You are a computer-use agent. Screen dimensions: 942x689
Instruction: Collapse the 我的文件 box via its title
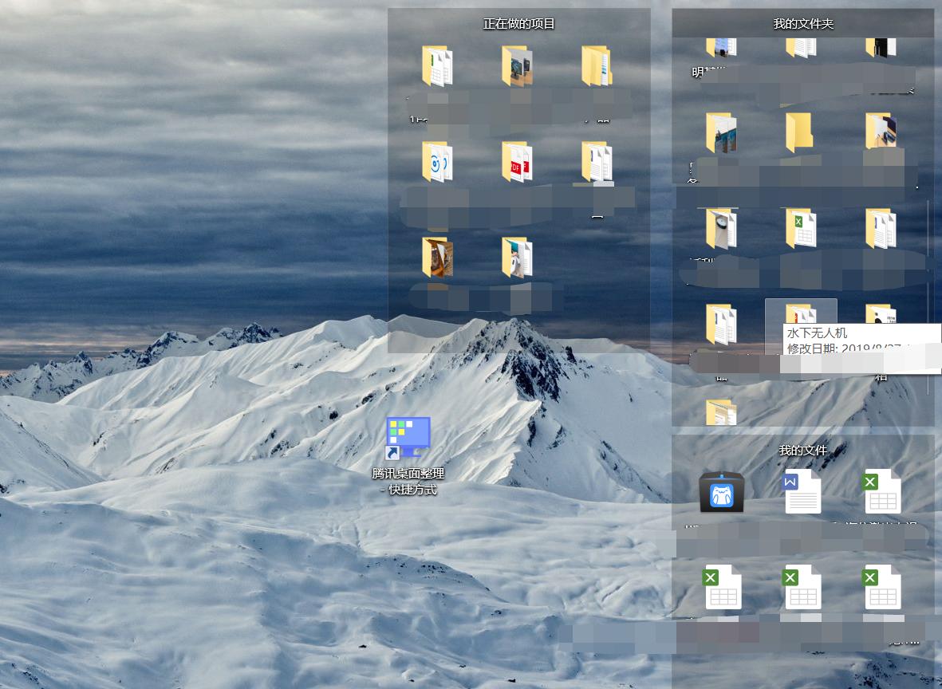(802, 450)
